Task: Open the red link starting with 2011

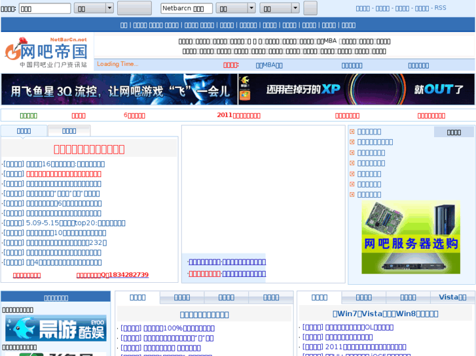Action: tap(238, 116)
